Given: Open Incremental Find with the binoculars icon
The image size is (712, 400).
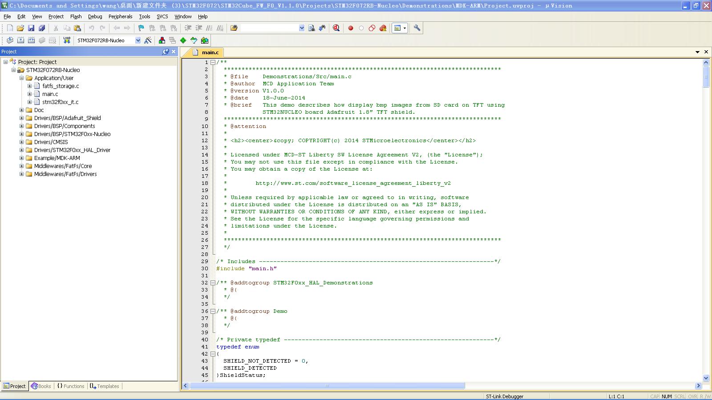Looking at the screenshot, I should (x=322, y=28).
